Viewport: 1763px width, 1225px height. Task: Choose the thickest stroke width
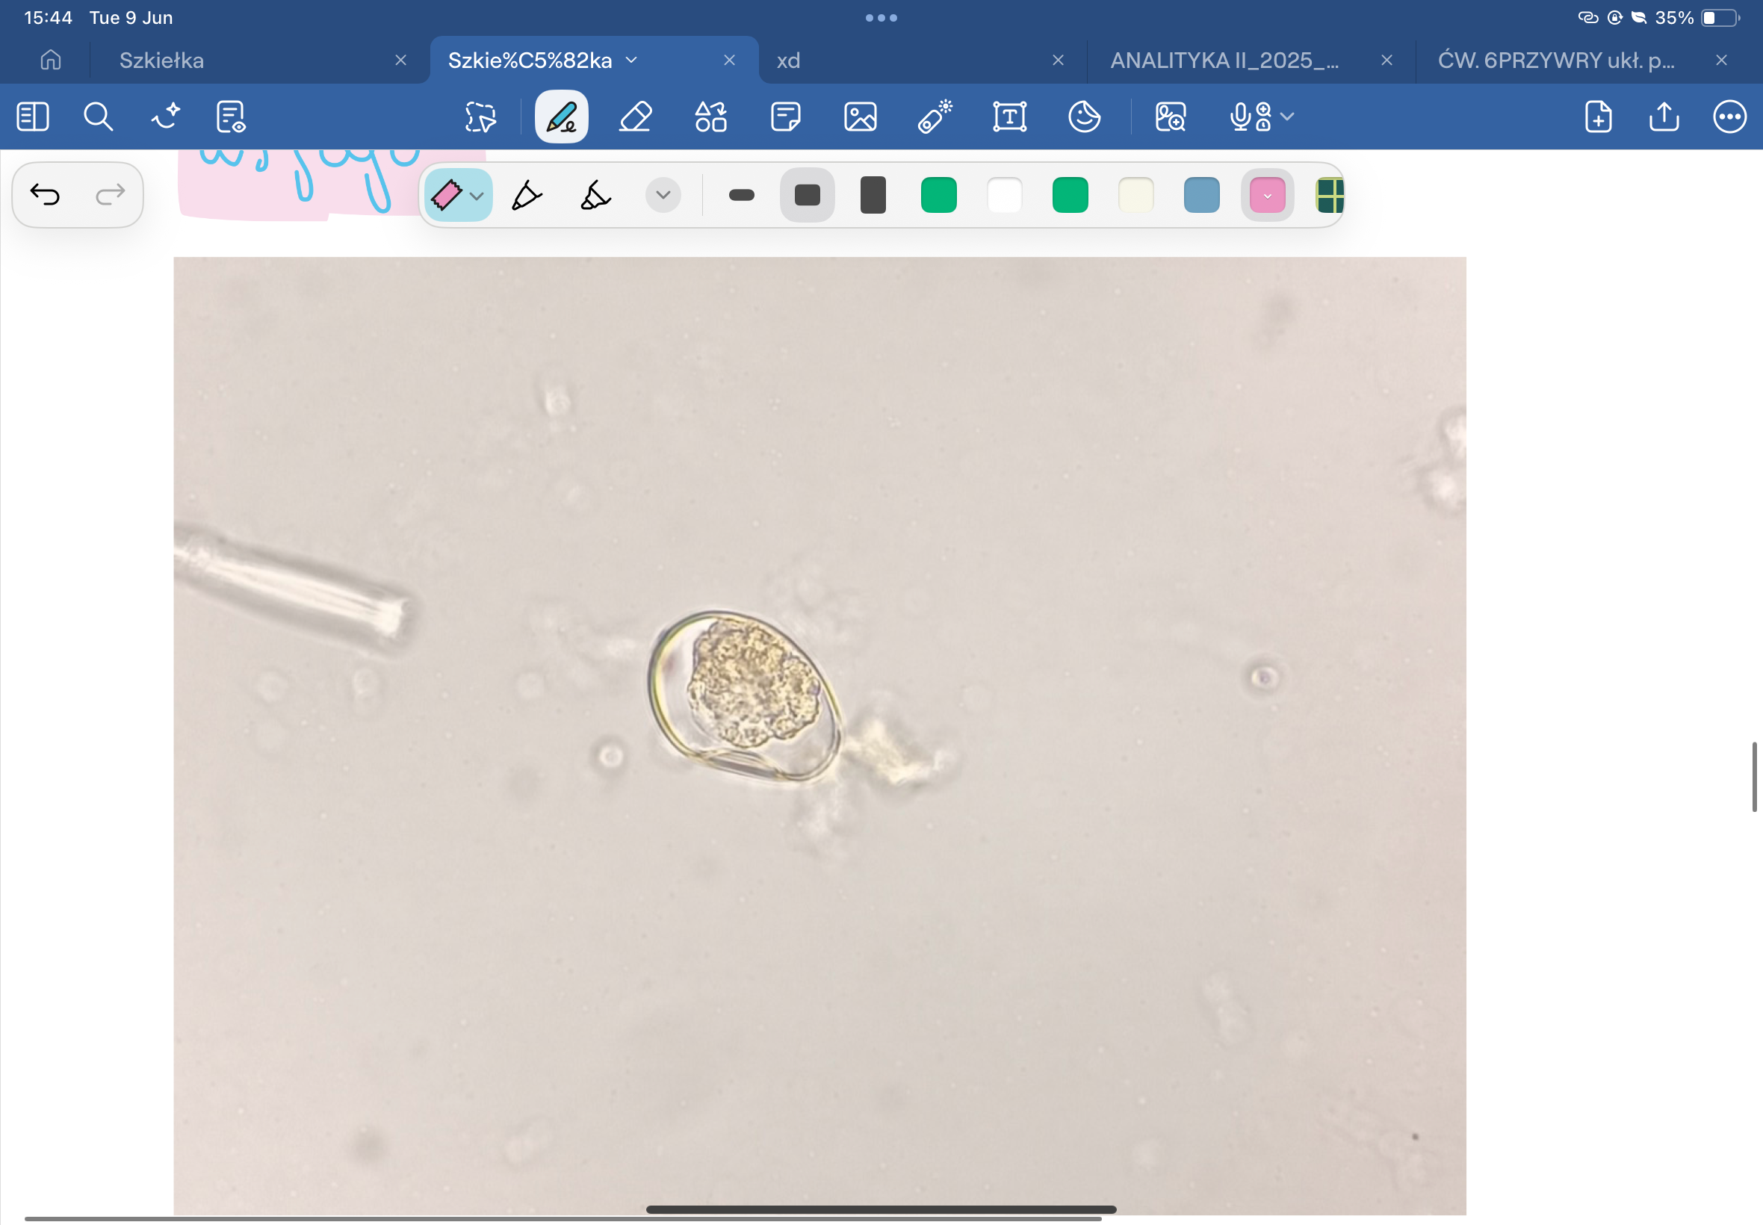point(873,195)
